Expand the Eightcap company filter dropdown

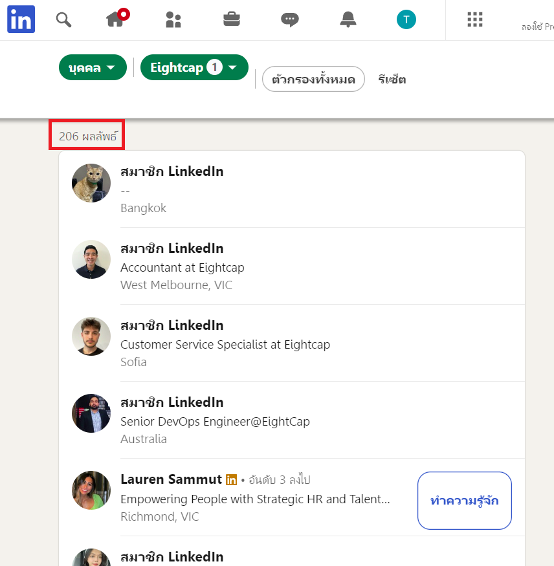pyautogui.click(x=194, y=68)
